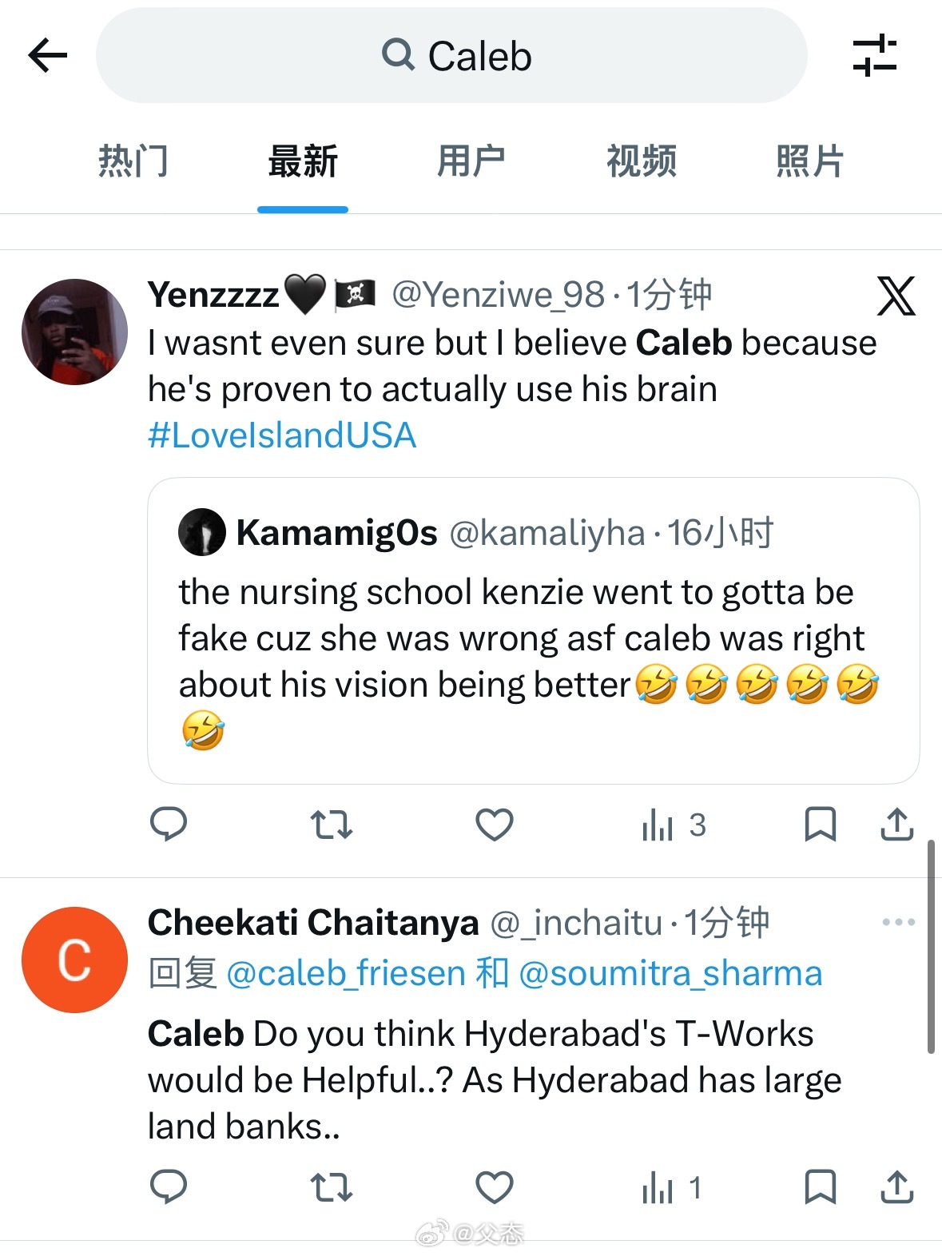The image size is (942, 1256).
Task: View analytics for Yenzzzz's tweet
Action: [x=674, y=825]
